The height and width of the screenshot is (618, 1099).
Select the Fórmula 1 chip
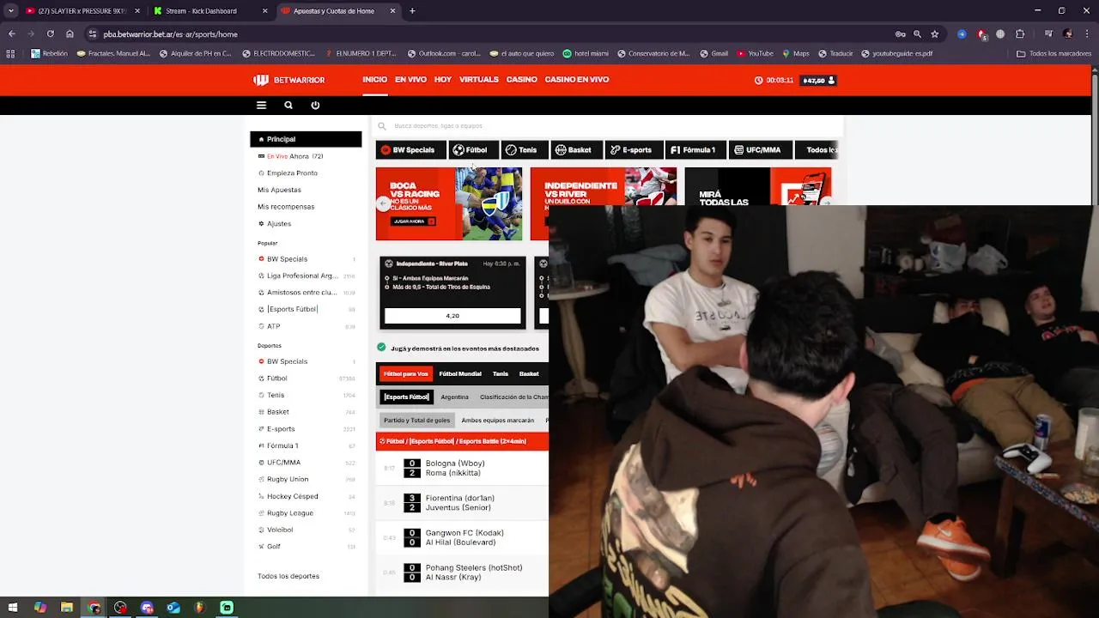click(696, 150)
